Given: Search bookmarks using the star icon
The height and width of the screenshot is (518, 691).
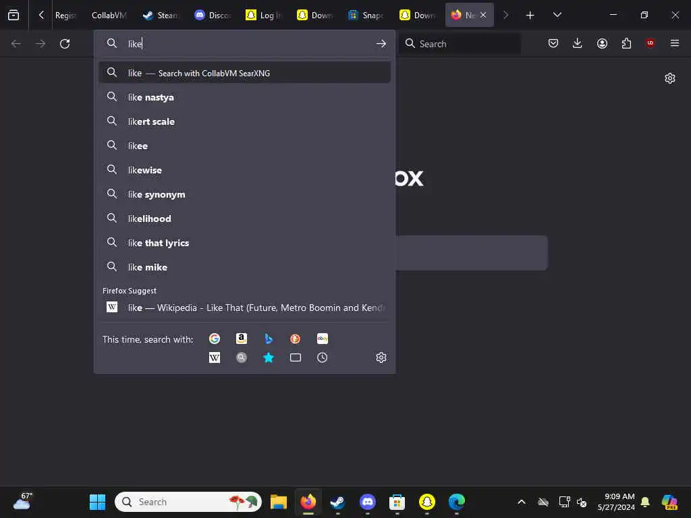Looking at the screenshot, I should coord(269,357).
